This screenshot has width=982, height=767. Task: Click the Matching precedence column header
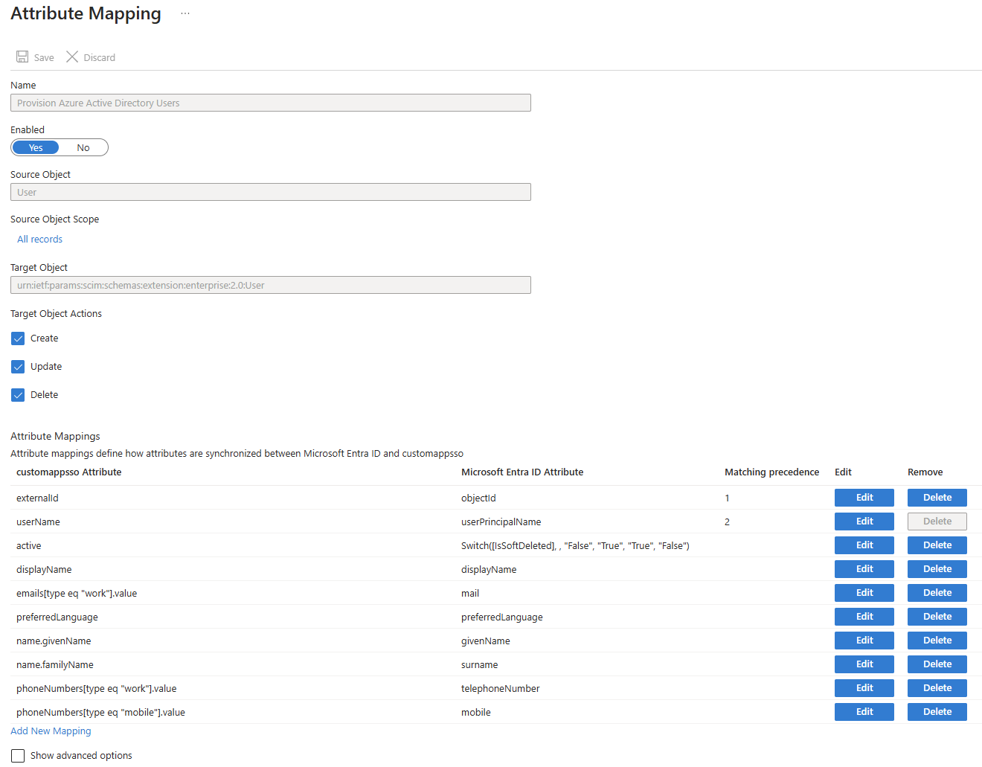click(771, 472)
